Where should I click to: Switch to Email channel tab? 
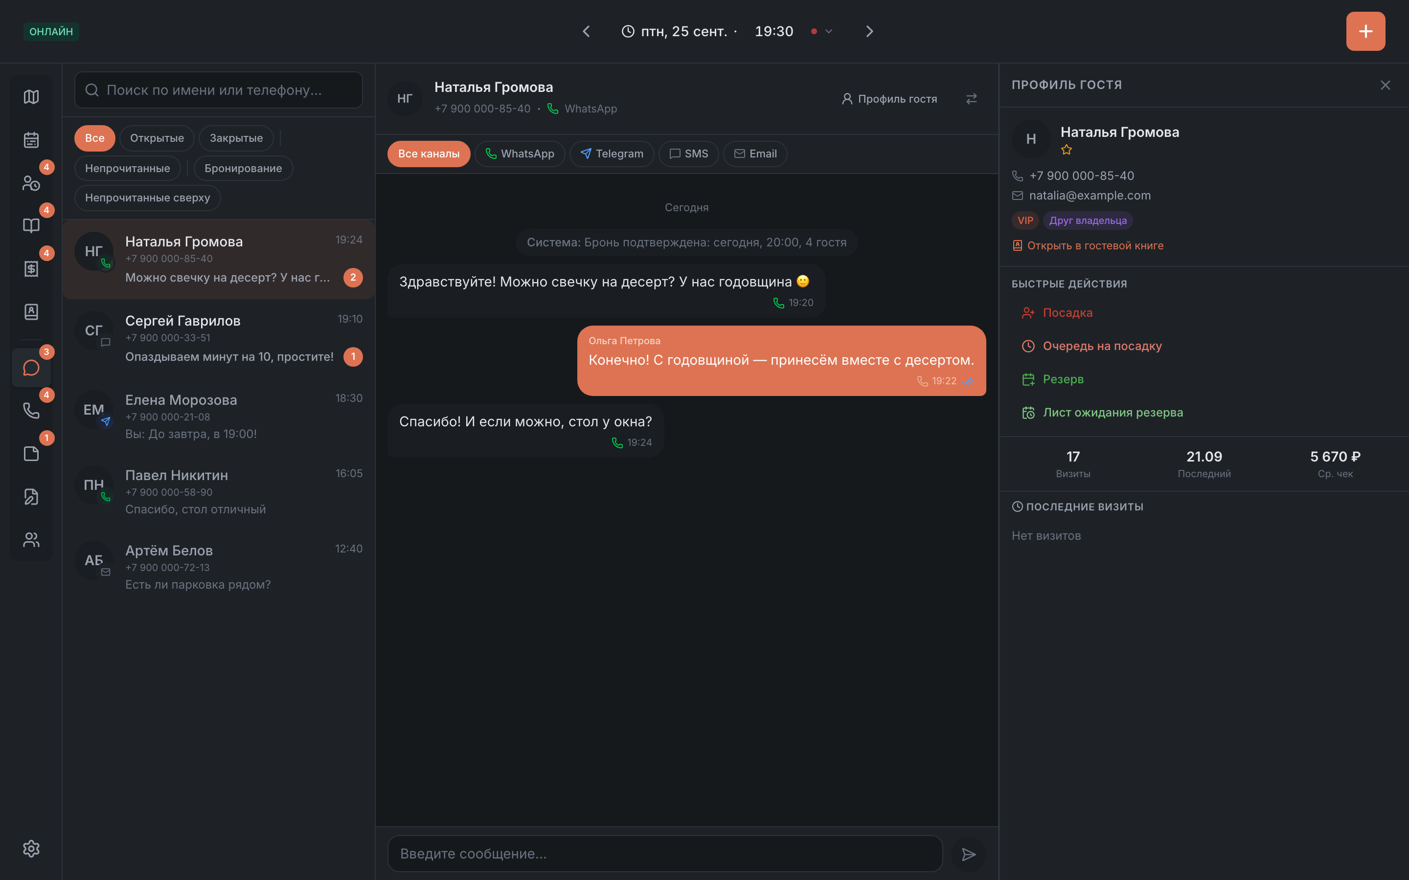pos(755,154)
